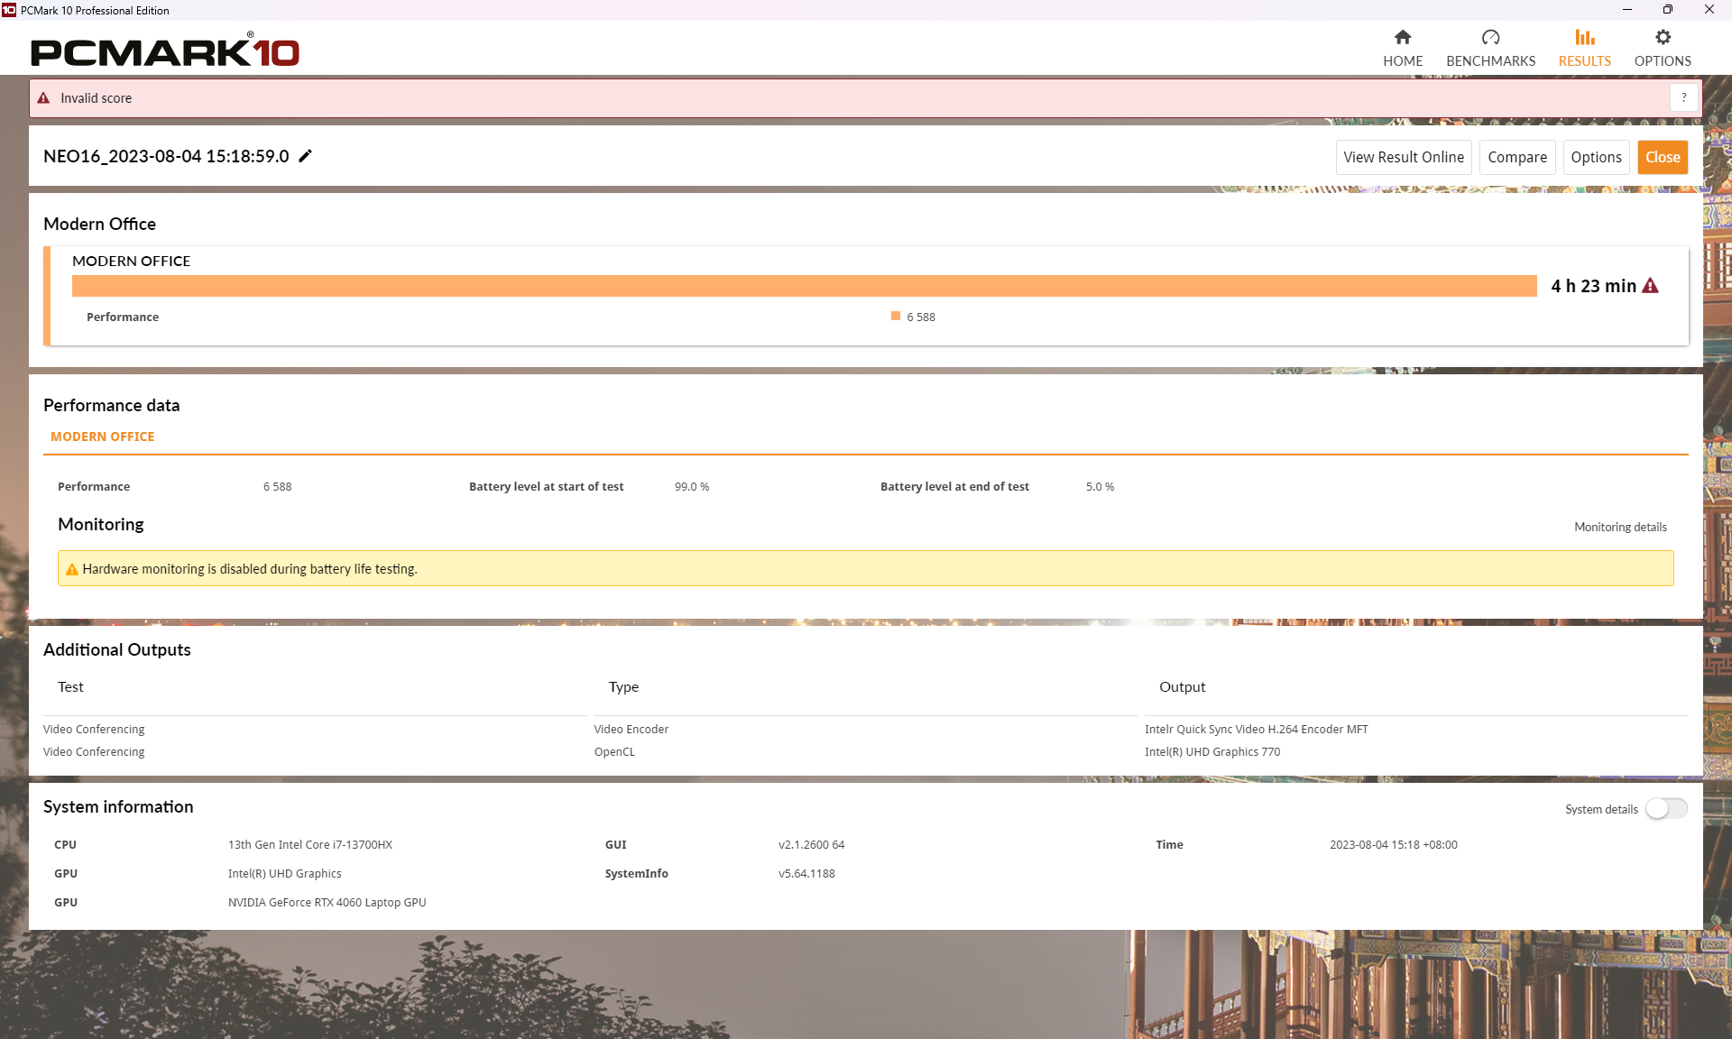Click the hardware monitoring warning icon

click(x=72, y=569)
